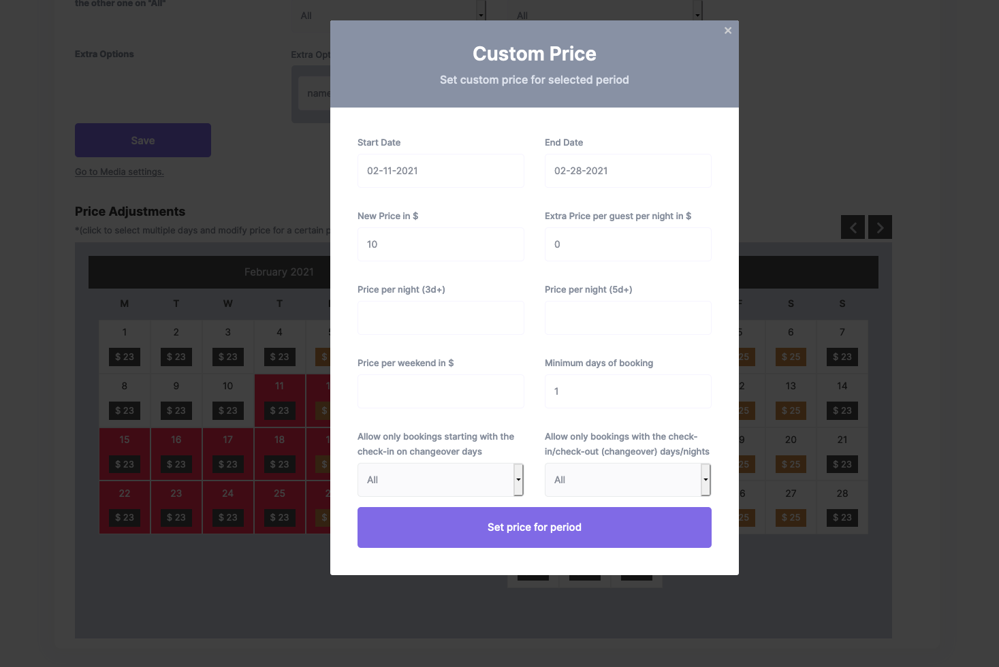Go to previous calendar month arrow
The width and height of the screenshot is (999, 667).
[x=853, y=227]
